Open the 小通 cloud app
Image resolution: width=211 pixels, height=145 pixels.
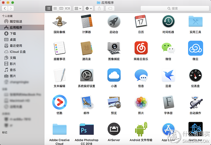coord(114,75)
